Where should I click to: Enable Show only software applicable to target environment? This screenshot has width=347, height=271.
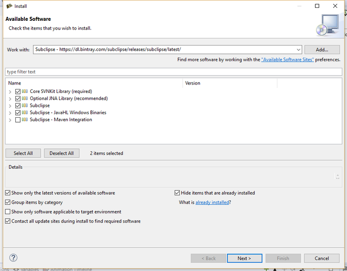tap(8, 212)
